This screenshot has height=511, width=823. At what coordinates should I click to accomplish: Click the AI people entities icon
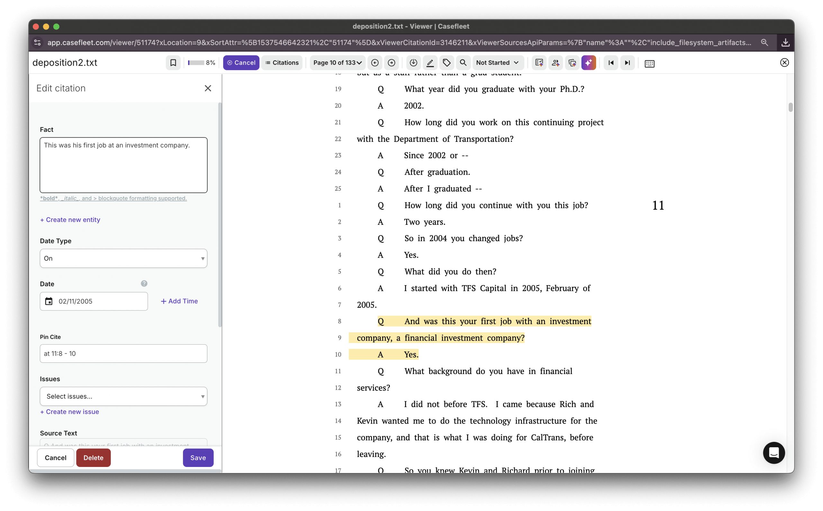[556, 63]
